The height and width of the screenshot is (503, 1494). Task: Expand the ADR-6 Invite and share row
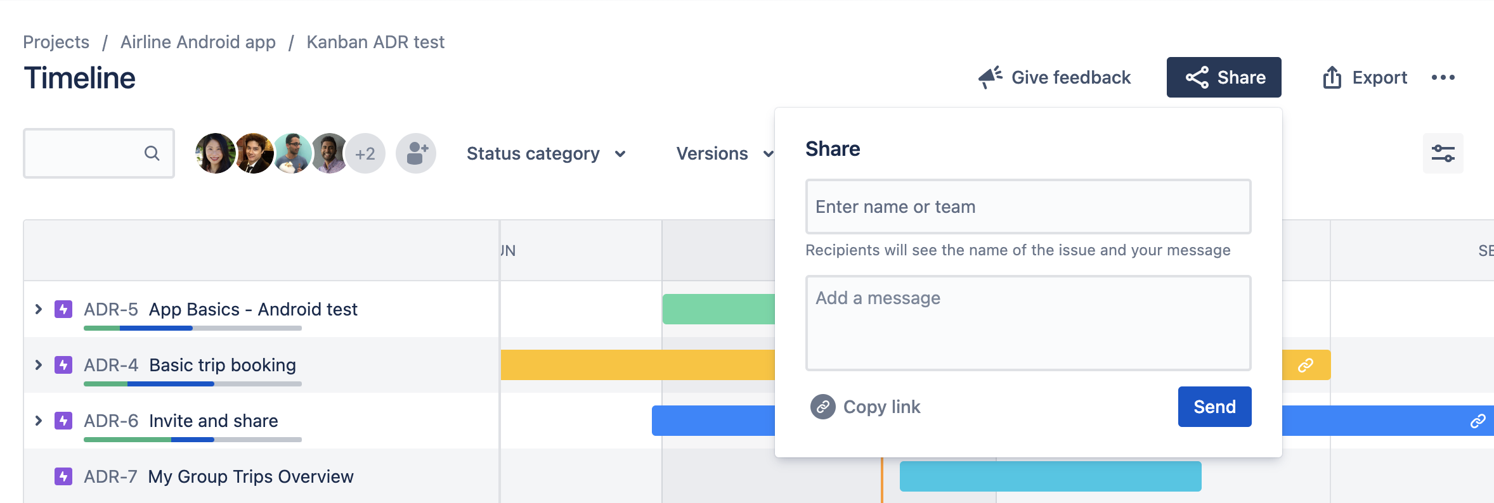point(38,420)
